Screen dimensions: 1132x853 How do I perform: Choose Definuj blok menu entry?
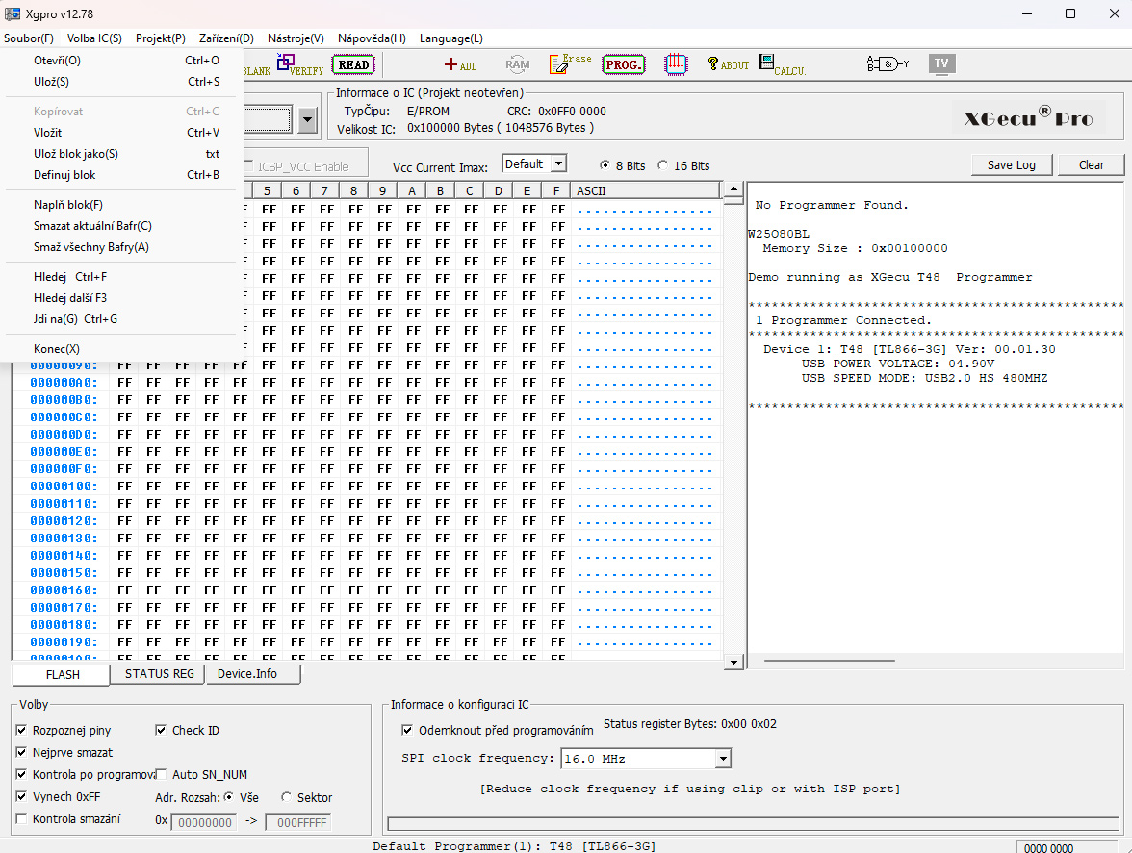click(121, 174)
